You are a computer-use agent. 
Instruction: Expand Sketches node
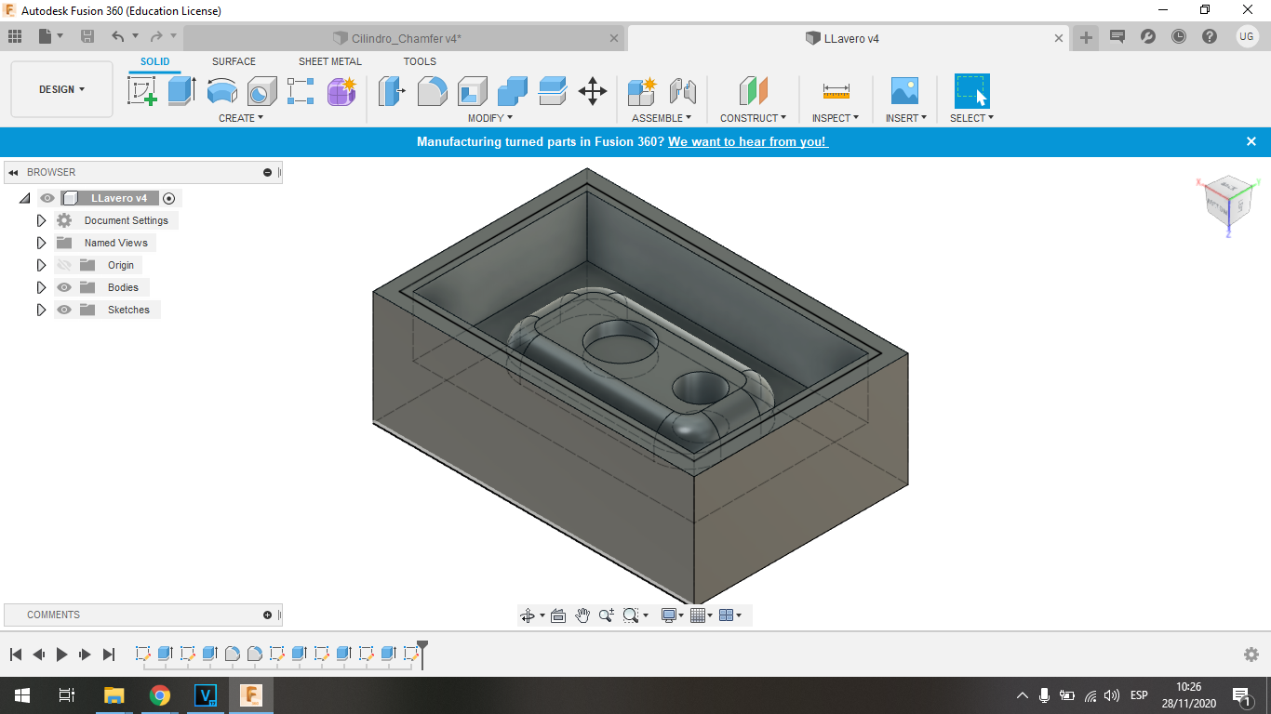tap(41, 310)
